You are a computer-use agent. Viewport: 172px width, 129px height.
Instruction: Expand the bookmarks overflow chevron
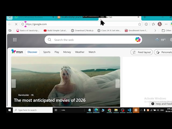[x=155, y=31]
